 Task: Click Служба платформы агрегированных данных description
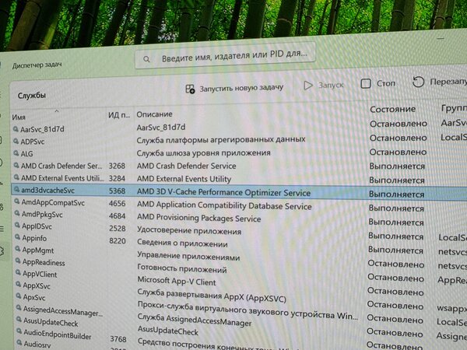point(221,139)
